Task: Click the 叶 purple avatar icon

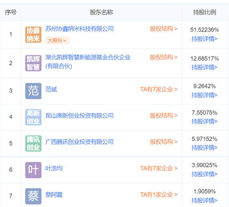Action: point(33,170)
